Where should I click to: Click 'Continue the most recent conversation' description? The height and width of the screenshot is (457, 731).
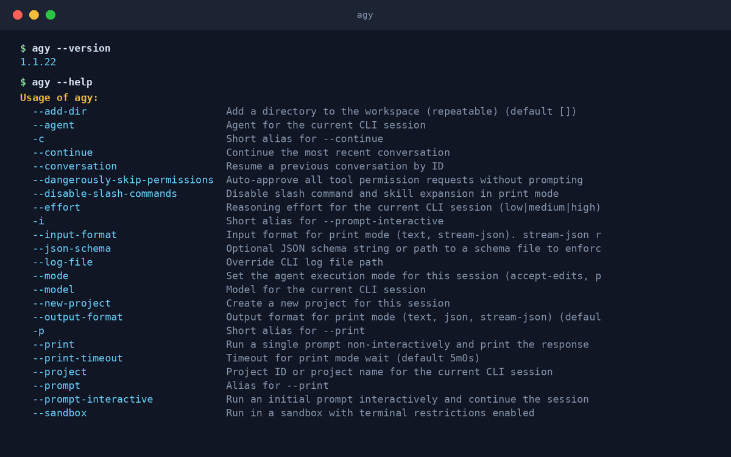click(338, 152)
